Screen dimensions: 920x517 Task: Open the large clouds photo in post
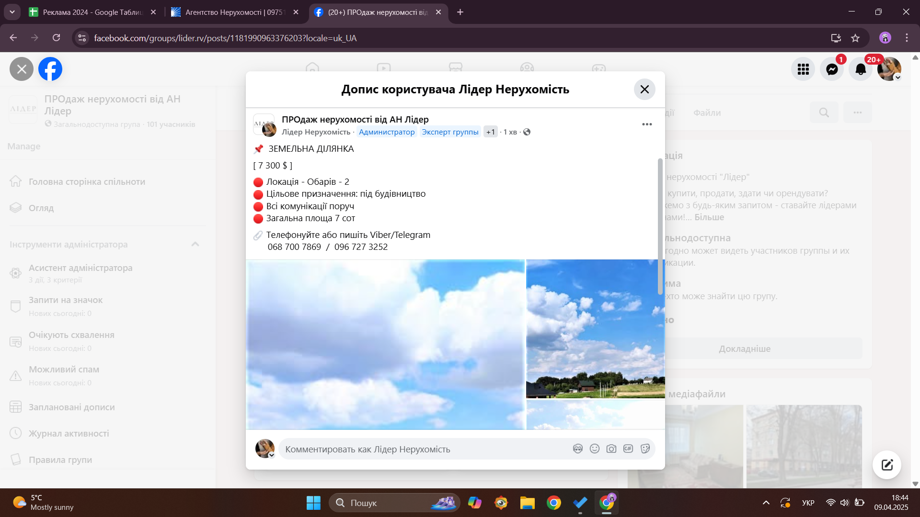coord(386,345)
